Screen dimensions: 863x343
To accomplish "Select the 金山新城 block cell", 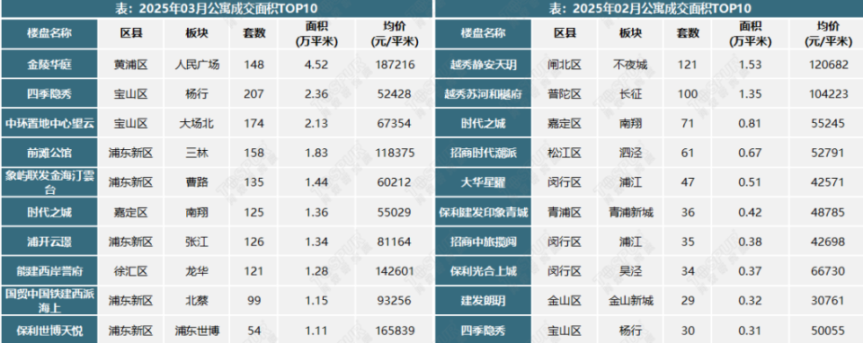I will [630, 301].
